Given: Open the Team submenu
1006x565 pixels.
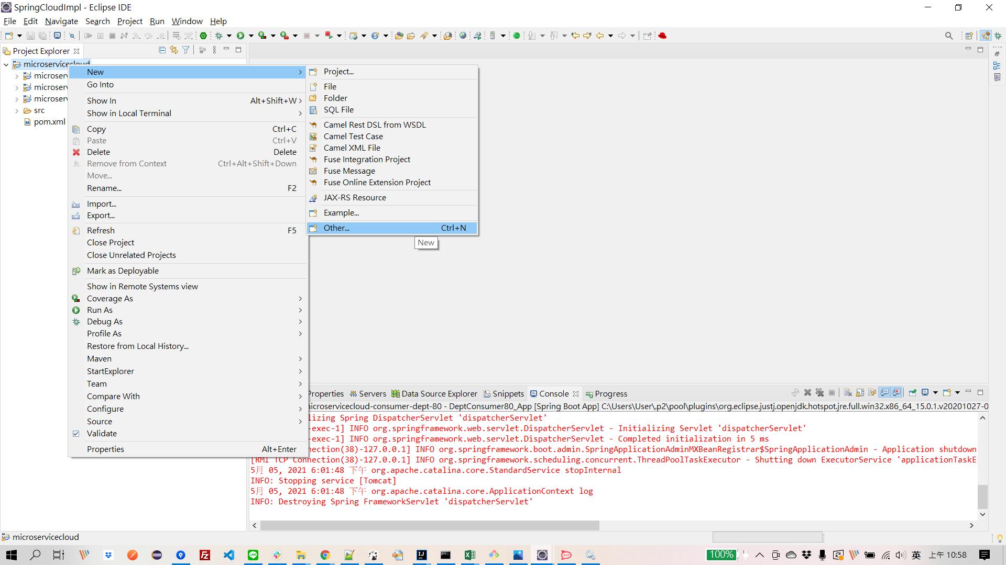Looking at the screenshot, I should [x=189, y=384].
